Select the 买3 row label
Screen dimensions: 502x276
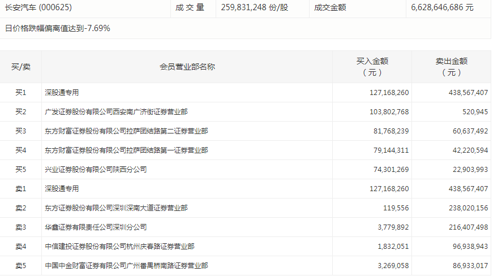[x=21, y=131]
